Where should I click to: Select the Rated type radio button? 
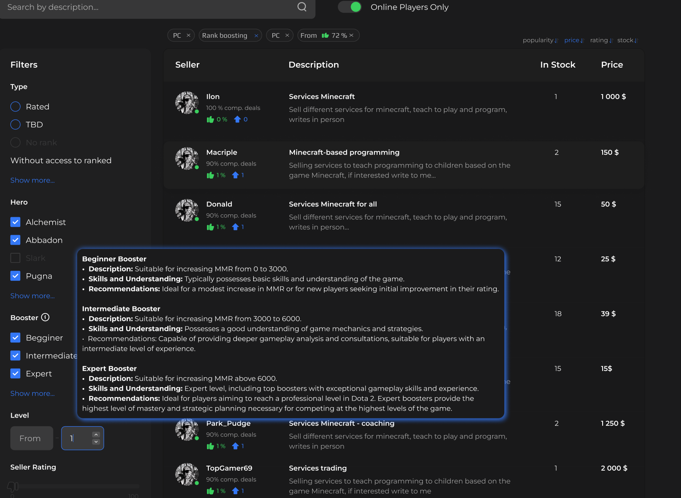[15, 107]
